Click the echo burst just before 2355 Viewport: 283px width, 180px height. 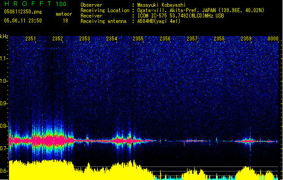[x=129, y=140]
